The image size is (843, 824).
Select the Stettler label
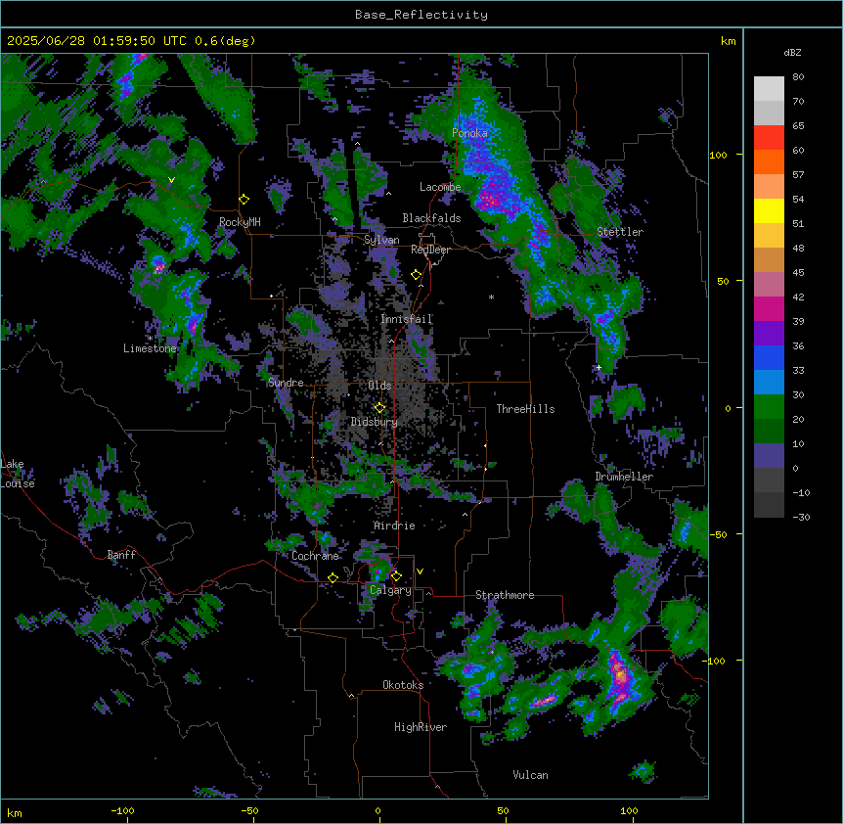tap(620, 232)
